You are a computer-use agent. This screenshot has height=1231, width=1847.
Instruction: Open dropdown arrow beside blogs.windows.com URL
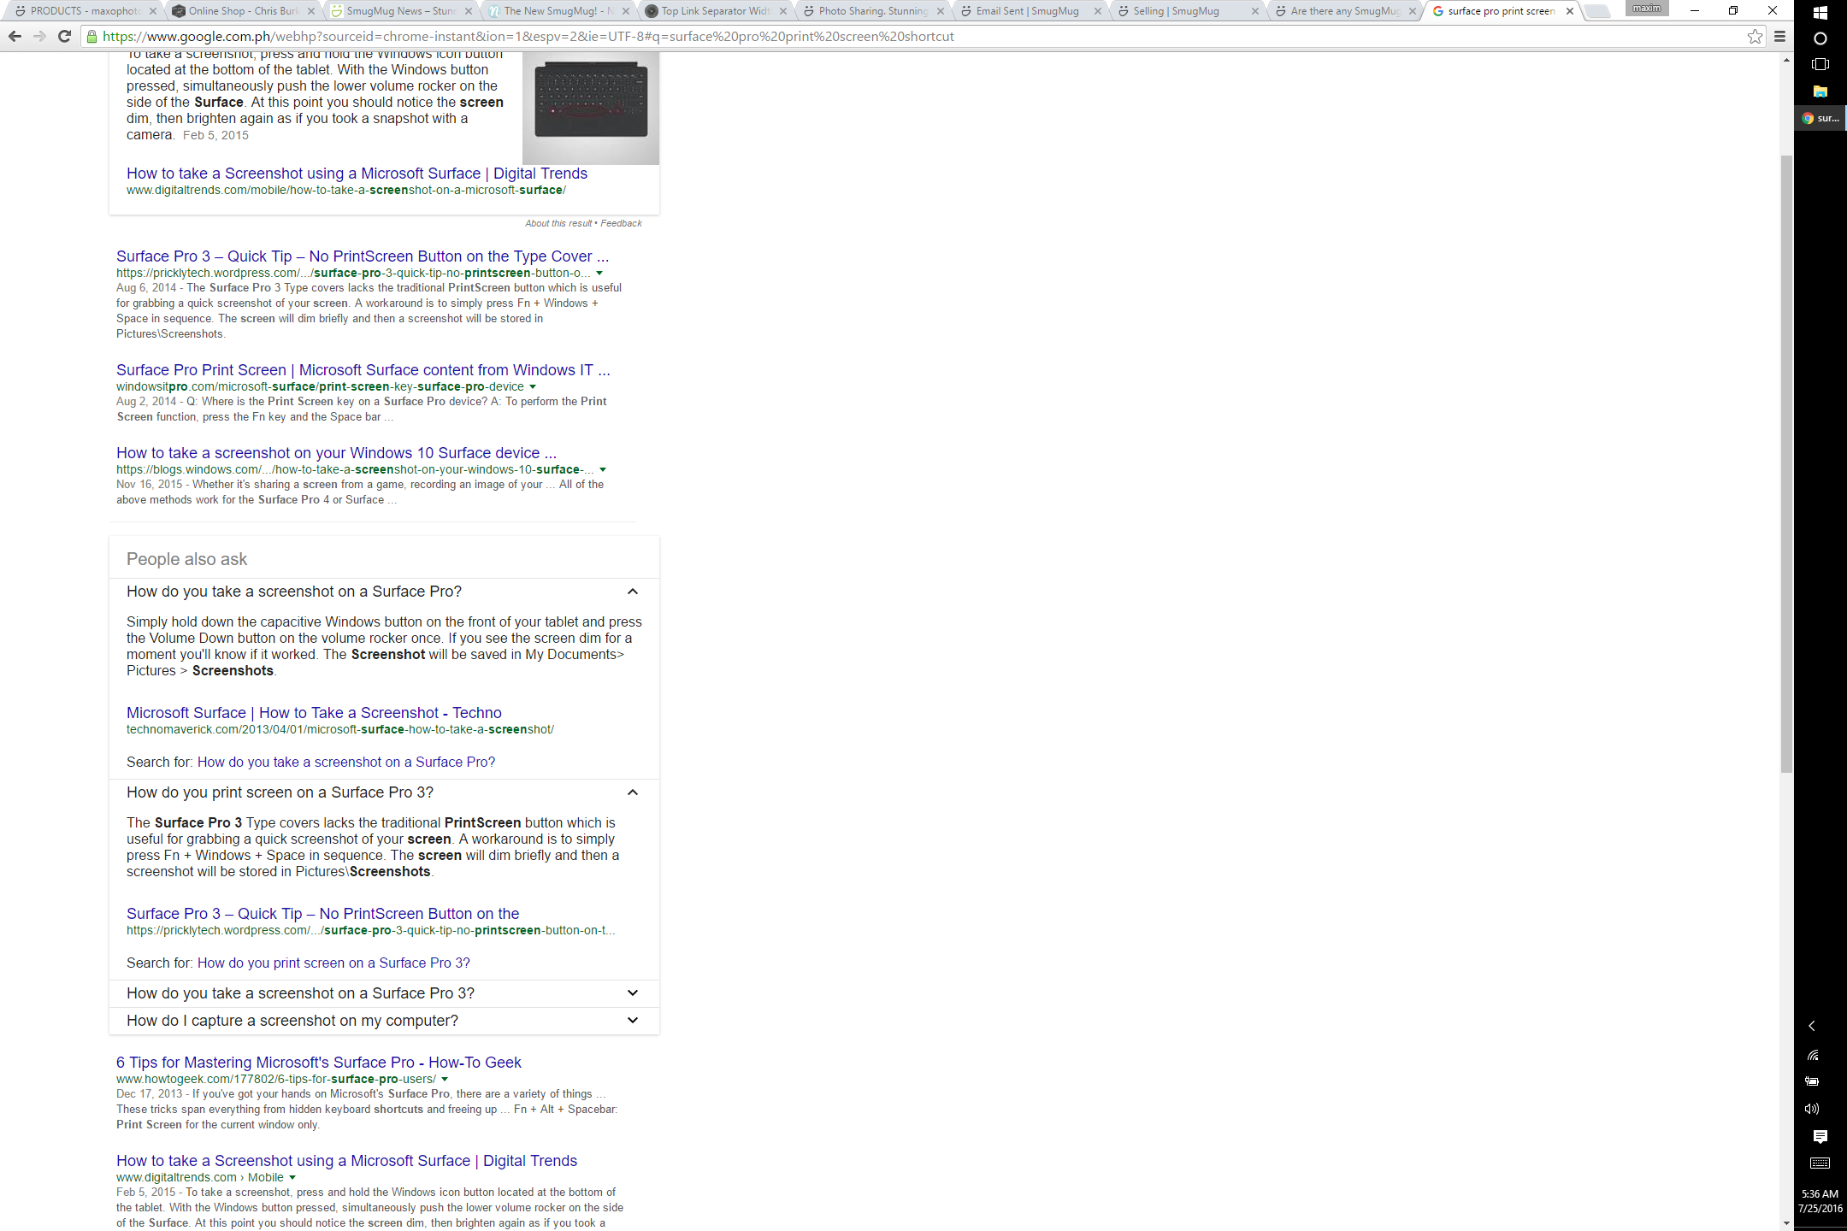(x=603, y=470)
